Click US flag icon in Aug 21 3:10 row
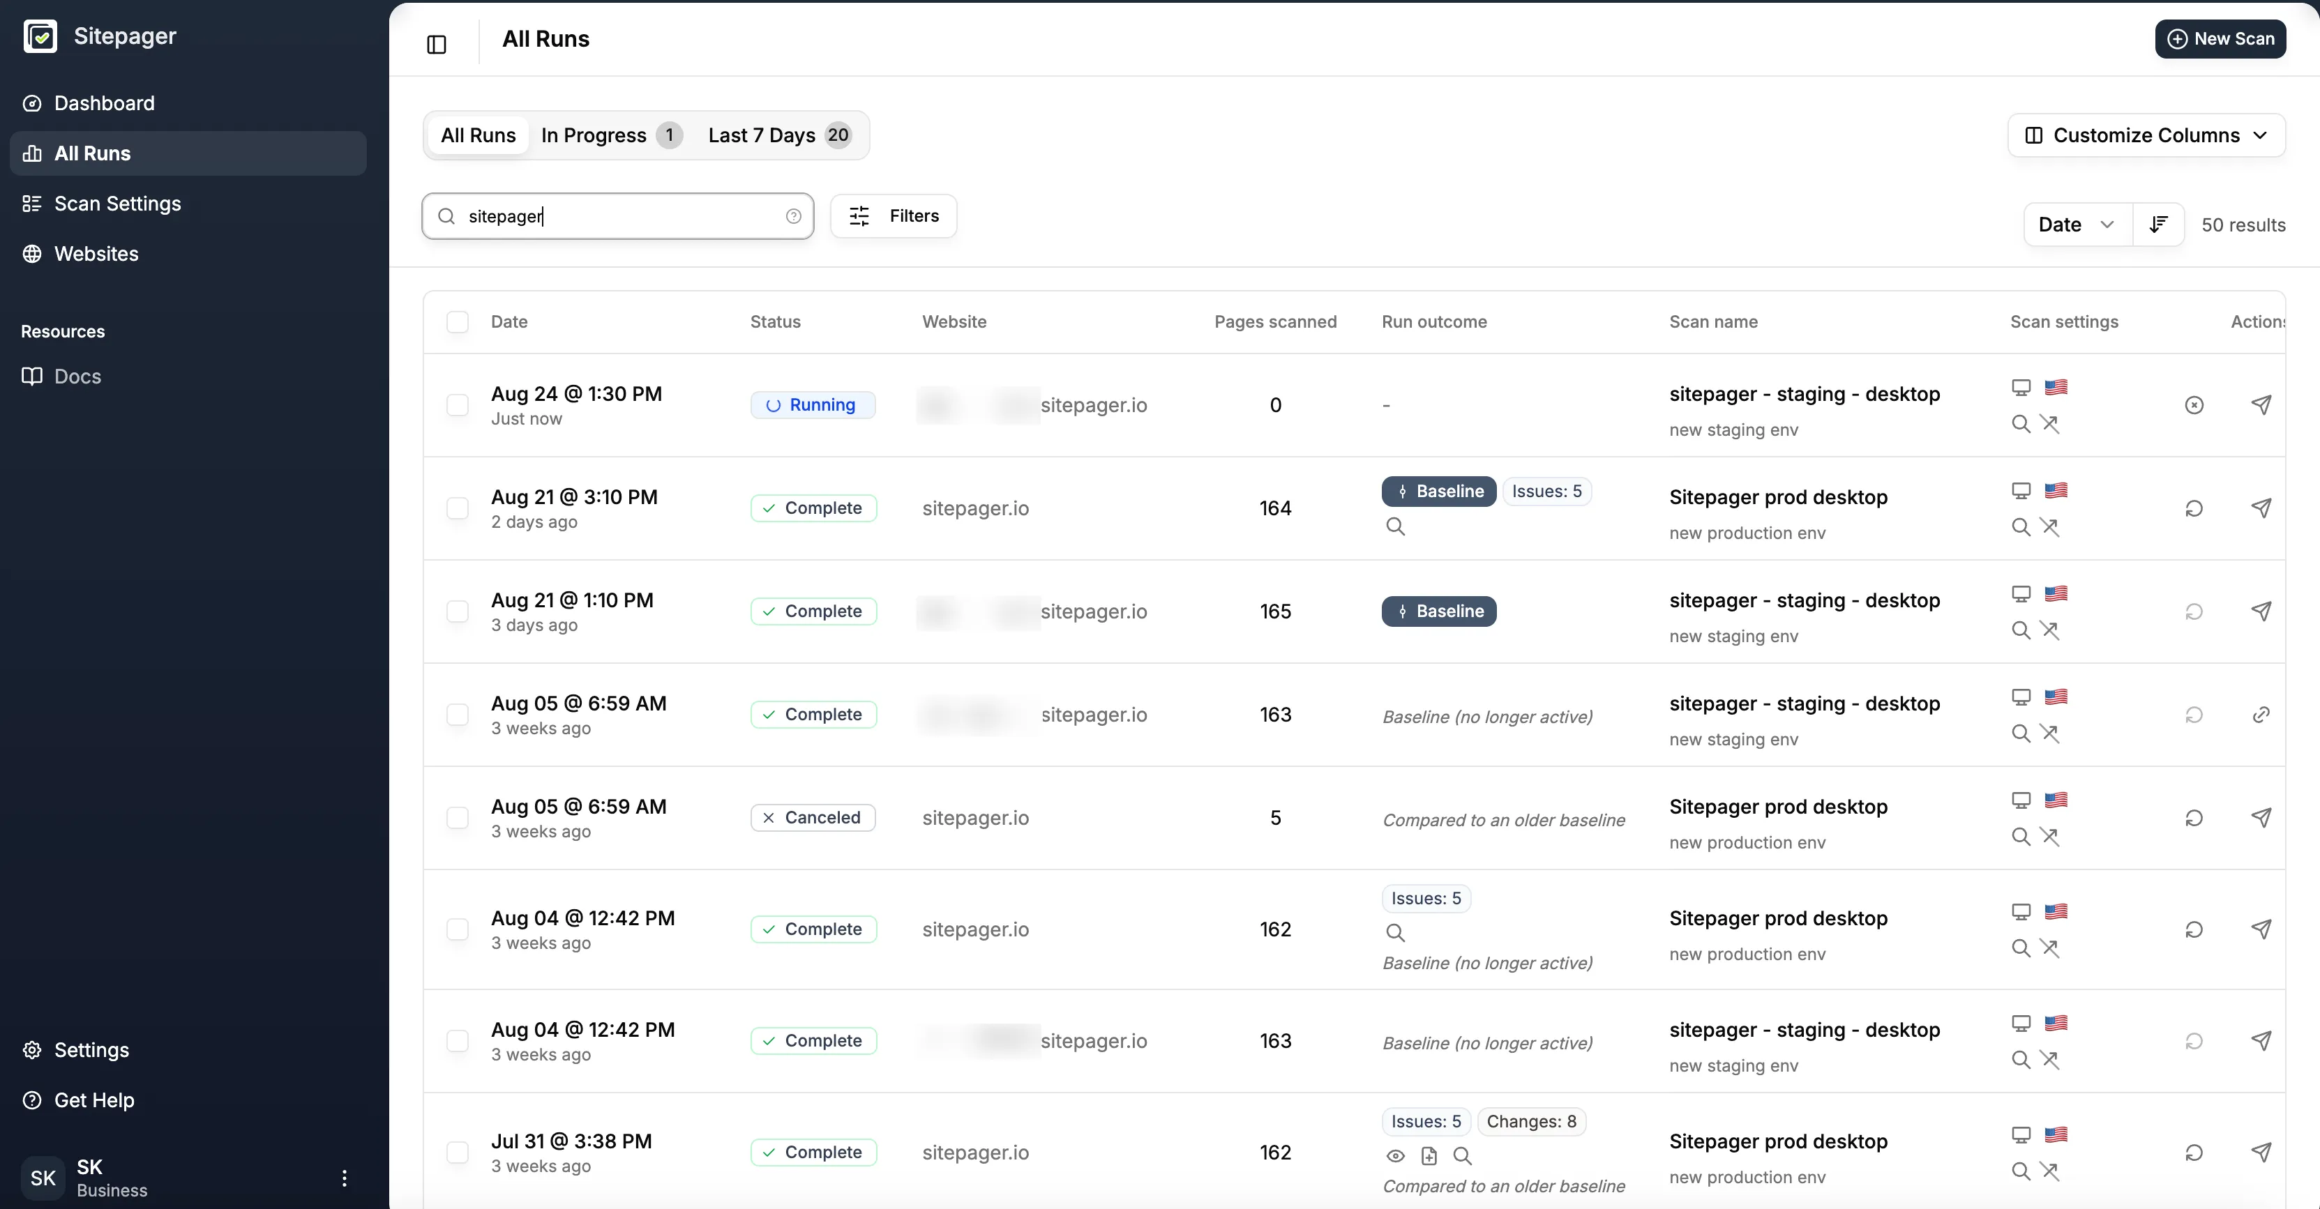 (x=2056, y=491)
